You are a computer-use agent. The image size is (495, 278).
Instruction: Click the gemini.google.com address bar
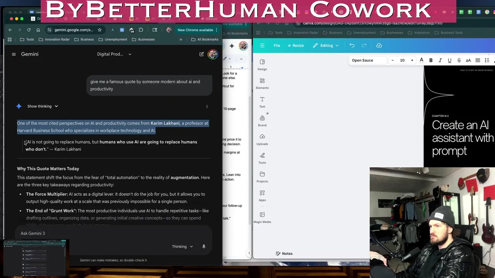point(73,30)
